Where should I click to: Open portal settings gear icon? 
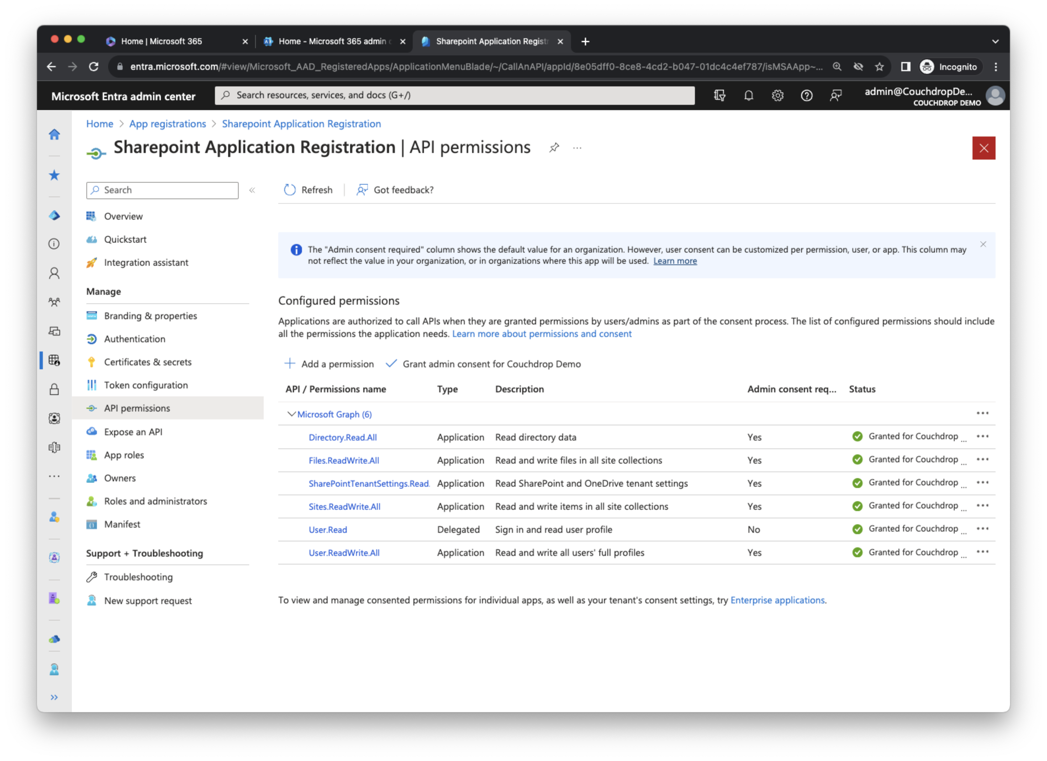777,96
